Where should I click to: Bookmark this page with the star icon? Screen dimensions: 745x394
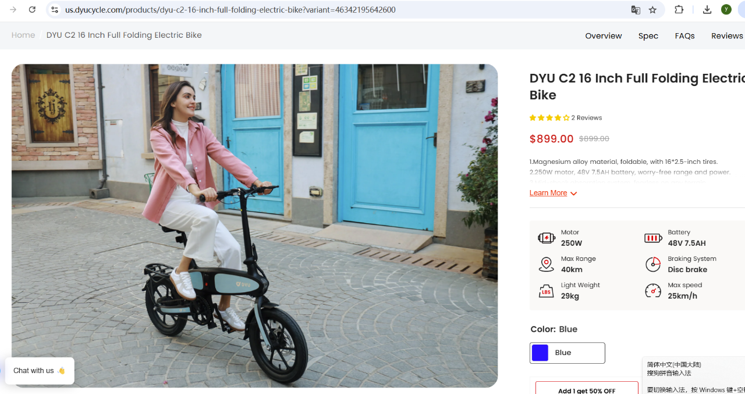[x=652, y=10]
